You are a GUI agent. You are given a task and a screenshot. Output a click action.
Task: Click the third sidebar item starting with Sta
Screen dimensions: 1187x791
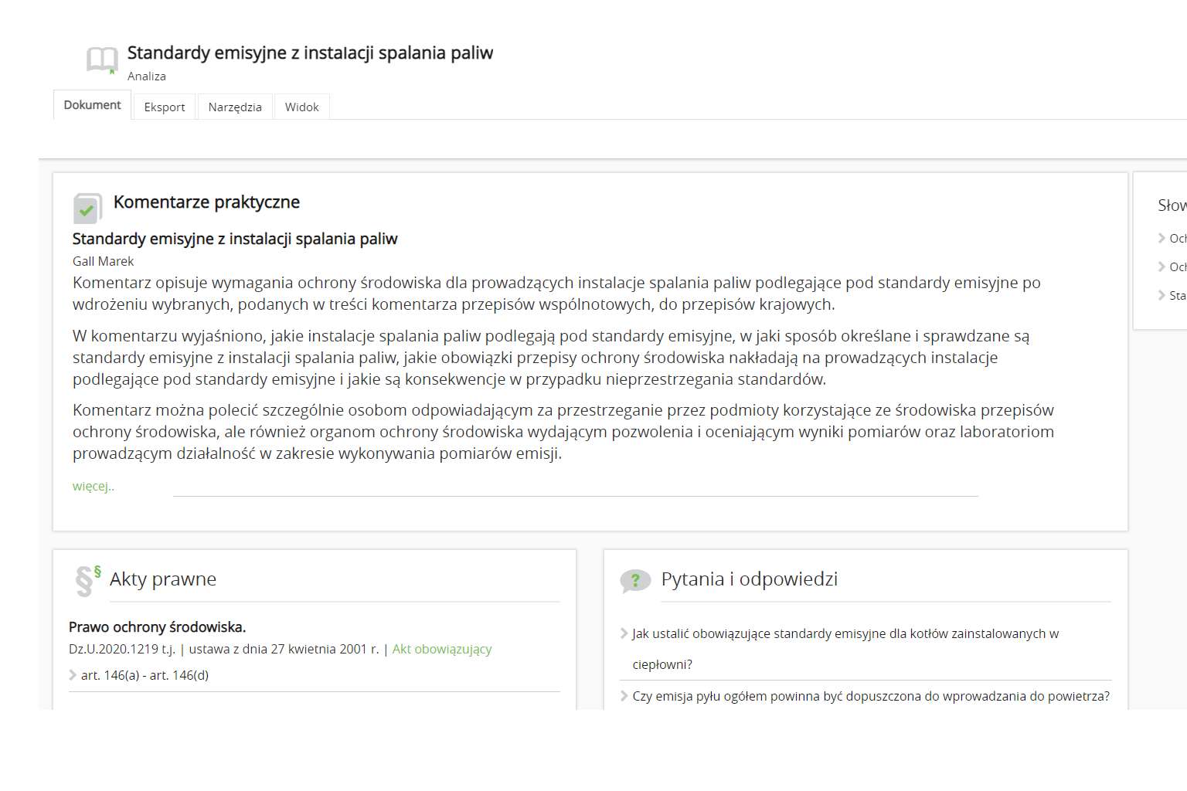1177,296
